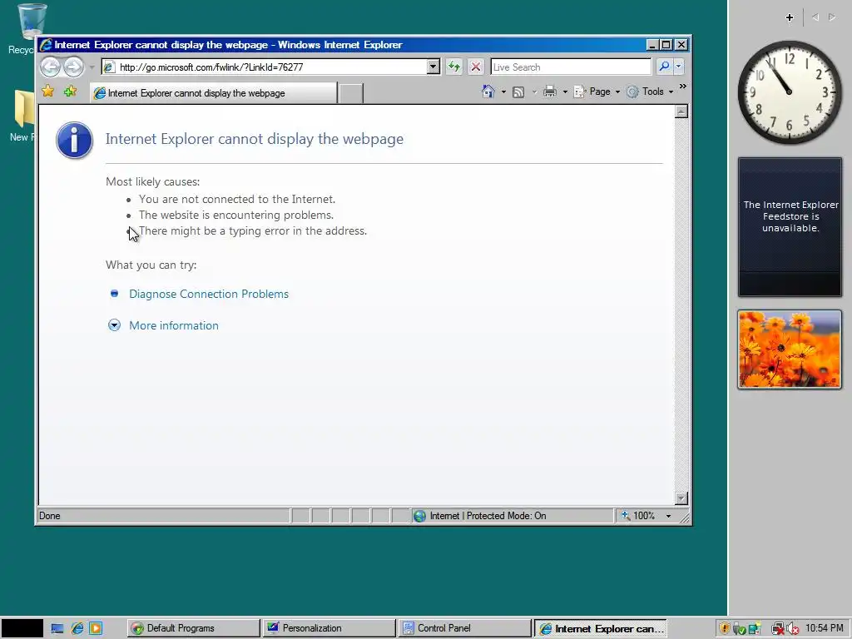The height and width of the screenshot is (639, 852).
Task: Click the 100% zoom level button
Action: [638, 516]
